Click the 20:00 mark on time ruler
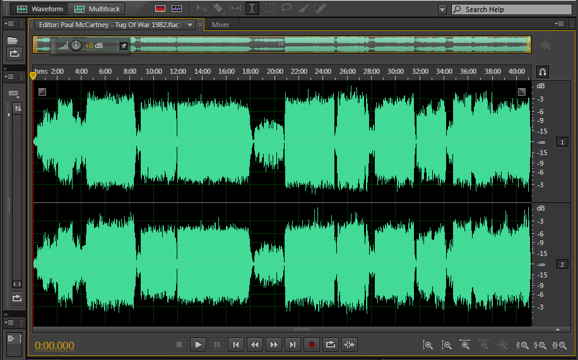Screen dimensions: 578x360 point(274,71)
